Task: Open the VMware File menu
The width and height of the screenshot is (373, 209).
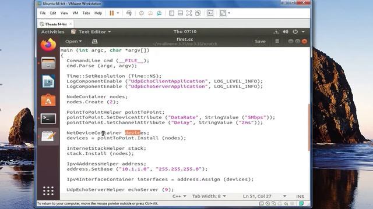Action: [43, 13]
